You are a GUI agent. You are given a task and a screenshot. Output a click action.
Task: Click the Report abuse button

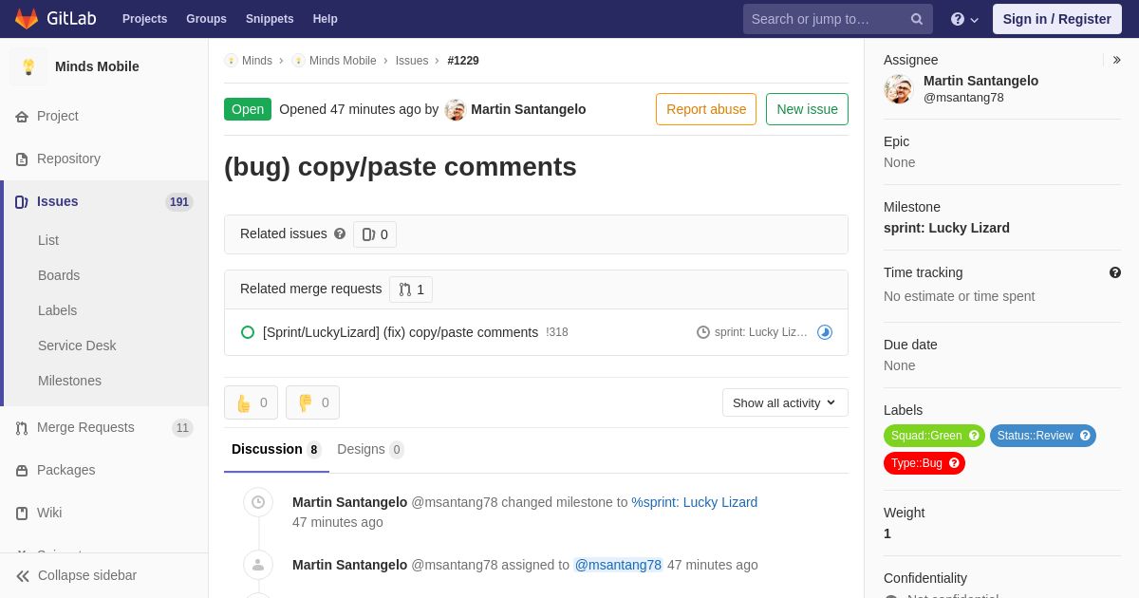(706, 109)
